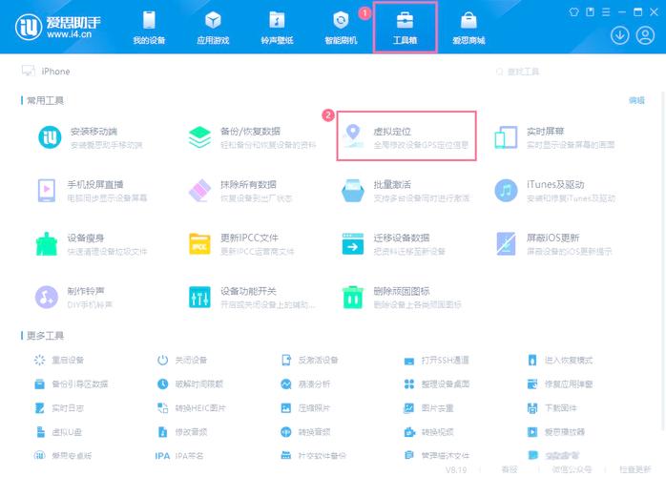
Task: Open 制作铃声 ringtone maker
Action: pos(73,297)
